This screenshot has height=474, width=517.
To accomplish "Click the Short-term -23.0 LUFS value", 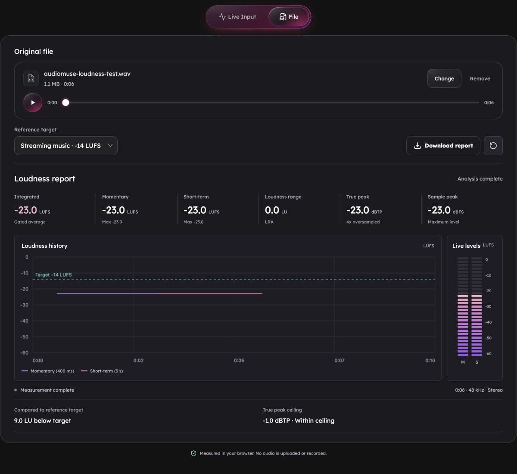I will [x=202, y=210].
